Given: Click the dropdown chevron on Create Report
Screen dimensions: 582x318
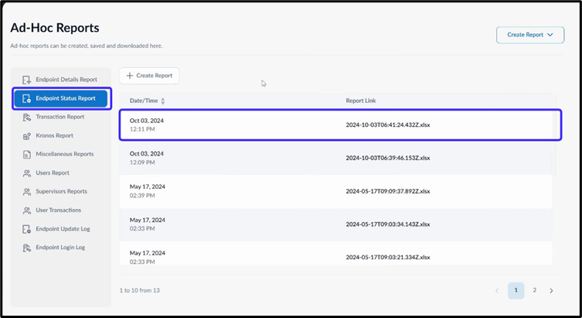Looking at the screenshot, I should coord(550,35).
